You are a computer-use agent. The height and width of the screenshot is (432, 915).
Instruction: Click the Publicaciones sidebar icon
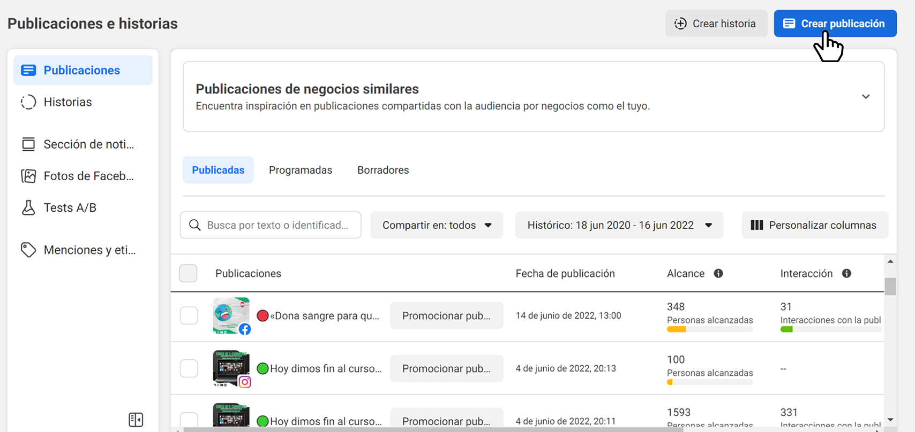tap(28, 70)
